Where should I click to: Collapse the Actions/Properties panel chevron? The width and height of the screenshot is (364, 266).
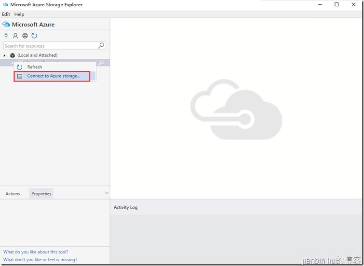[x=107, y=193]
